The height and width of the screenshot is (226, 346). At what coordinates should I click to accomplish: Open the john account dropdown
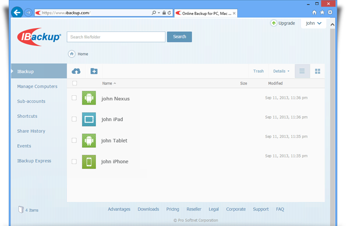314,23
